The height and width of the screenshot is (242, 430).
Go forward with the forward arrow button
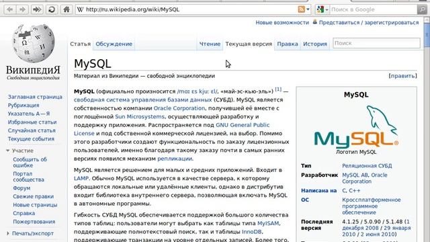pos(22,9)
